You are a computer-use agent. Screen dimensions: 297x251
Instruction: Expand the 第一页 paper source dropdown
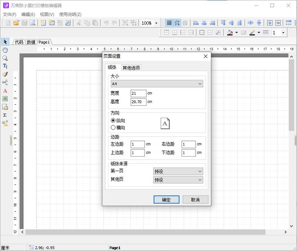point(178,171)
